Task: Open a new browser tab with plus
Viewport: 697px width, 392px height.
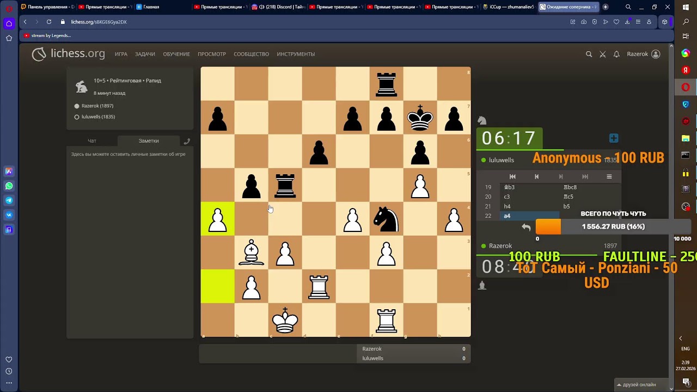Action: tap(606, 7)
